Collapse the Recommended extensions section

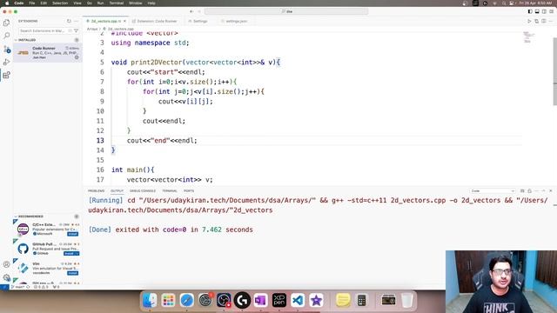16,216
